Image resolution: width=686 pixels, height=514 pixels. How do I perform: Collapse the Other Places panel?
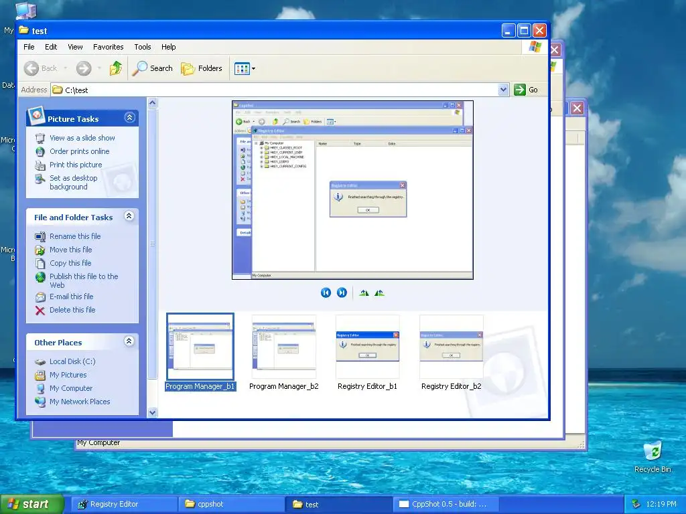pyautogui.click(x=129, y=341)
